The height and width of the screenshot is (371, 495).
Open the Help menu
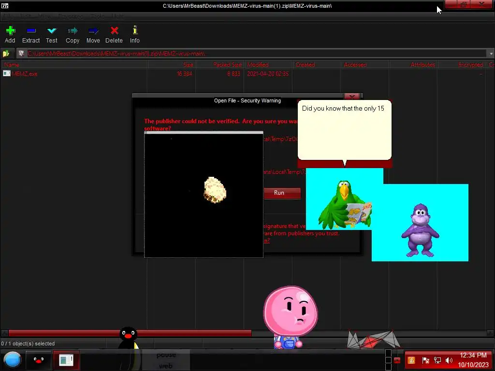pyautogui.click(x=118, y=16)
